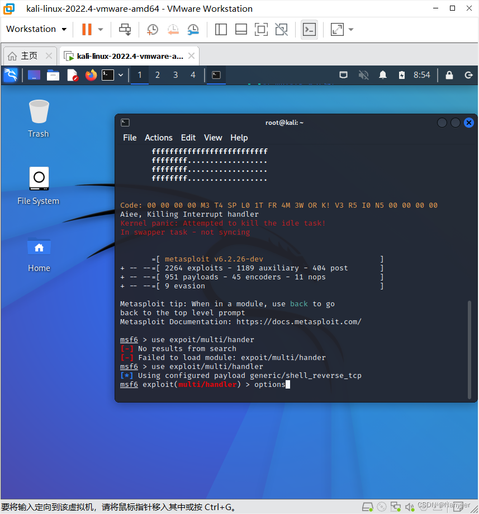
Task: Open the notifications bell icon
Action: 382,75
